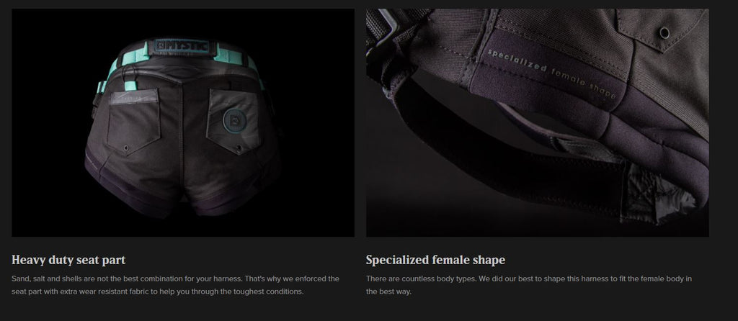The image size is (738, 321).
Task: Click the left back pocket of the harness
Action: click(133, 122)
